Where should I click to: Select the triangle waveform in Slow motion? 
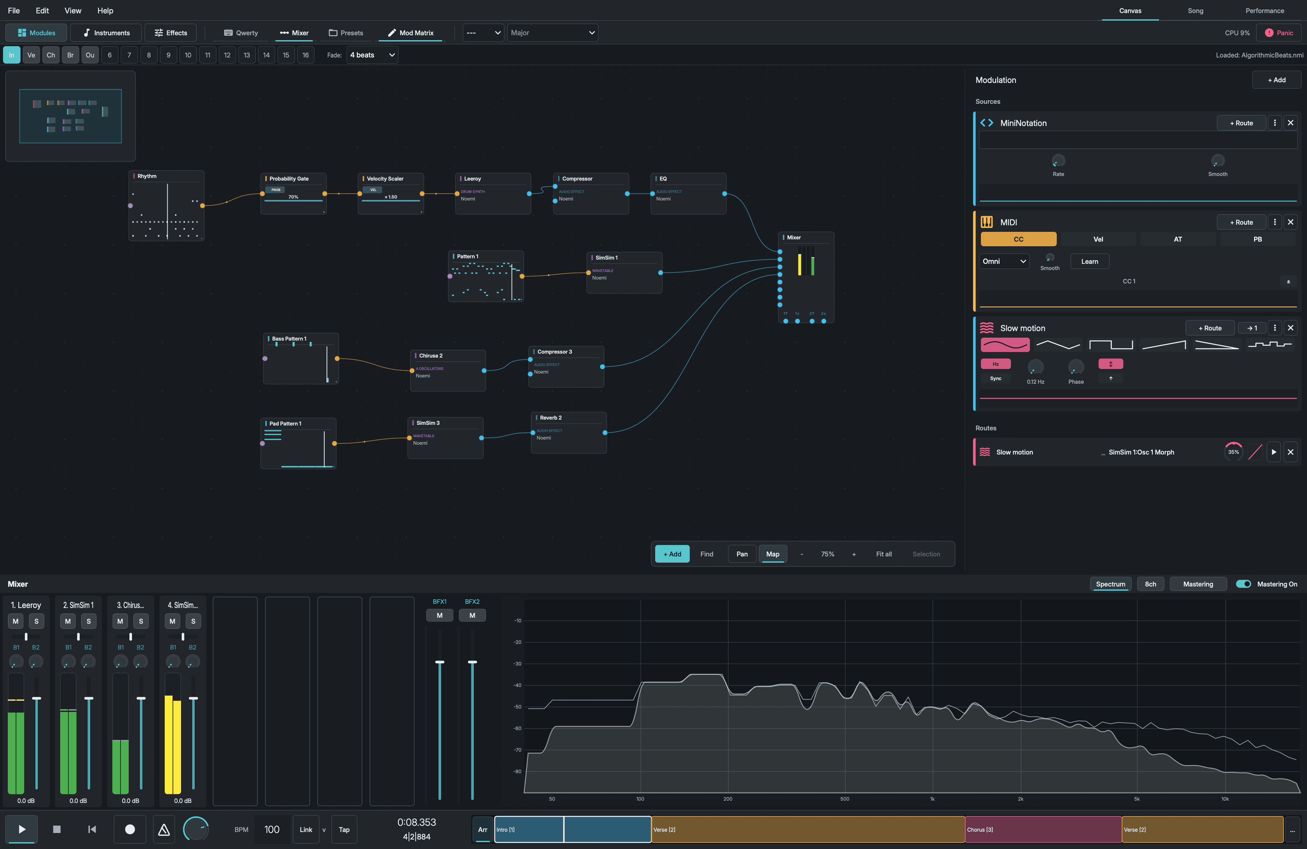click(1058, 345)
